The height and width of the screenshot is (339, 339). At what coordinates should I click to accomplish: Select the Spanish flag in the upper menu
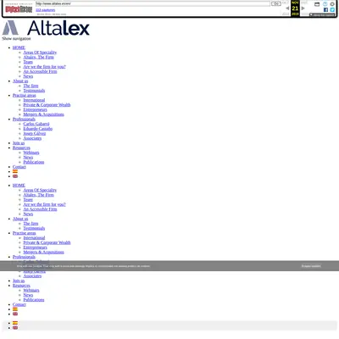tap(15, 171)
